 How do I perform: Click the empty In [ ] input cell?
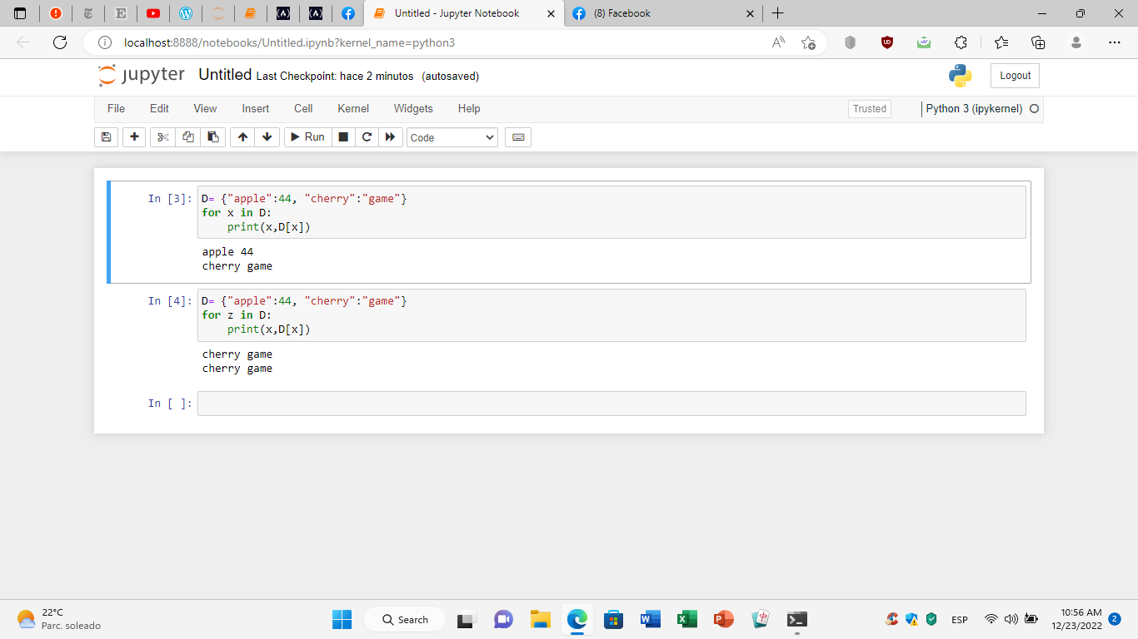click(x=583, y=404)
